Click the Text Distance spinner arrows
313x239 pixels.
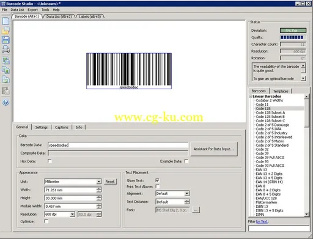pos(186,202)
